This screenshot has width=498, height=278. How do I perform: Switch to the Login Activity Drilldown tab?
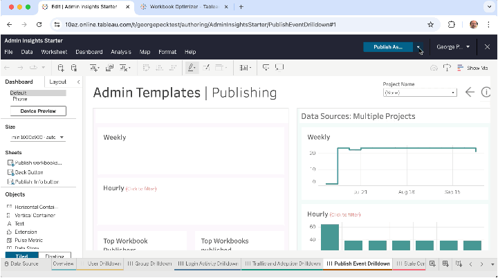click(207, 263)
